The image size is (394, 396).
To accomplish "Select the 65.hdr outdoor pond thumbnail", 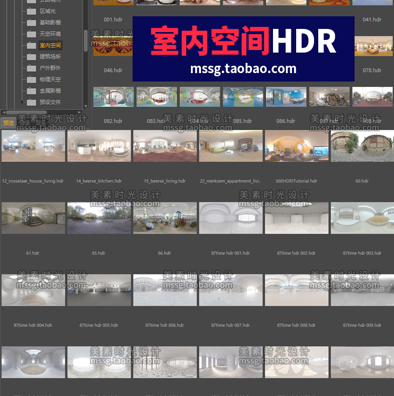I will (x=99, y=218).
